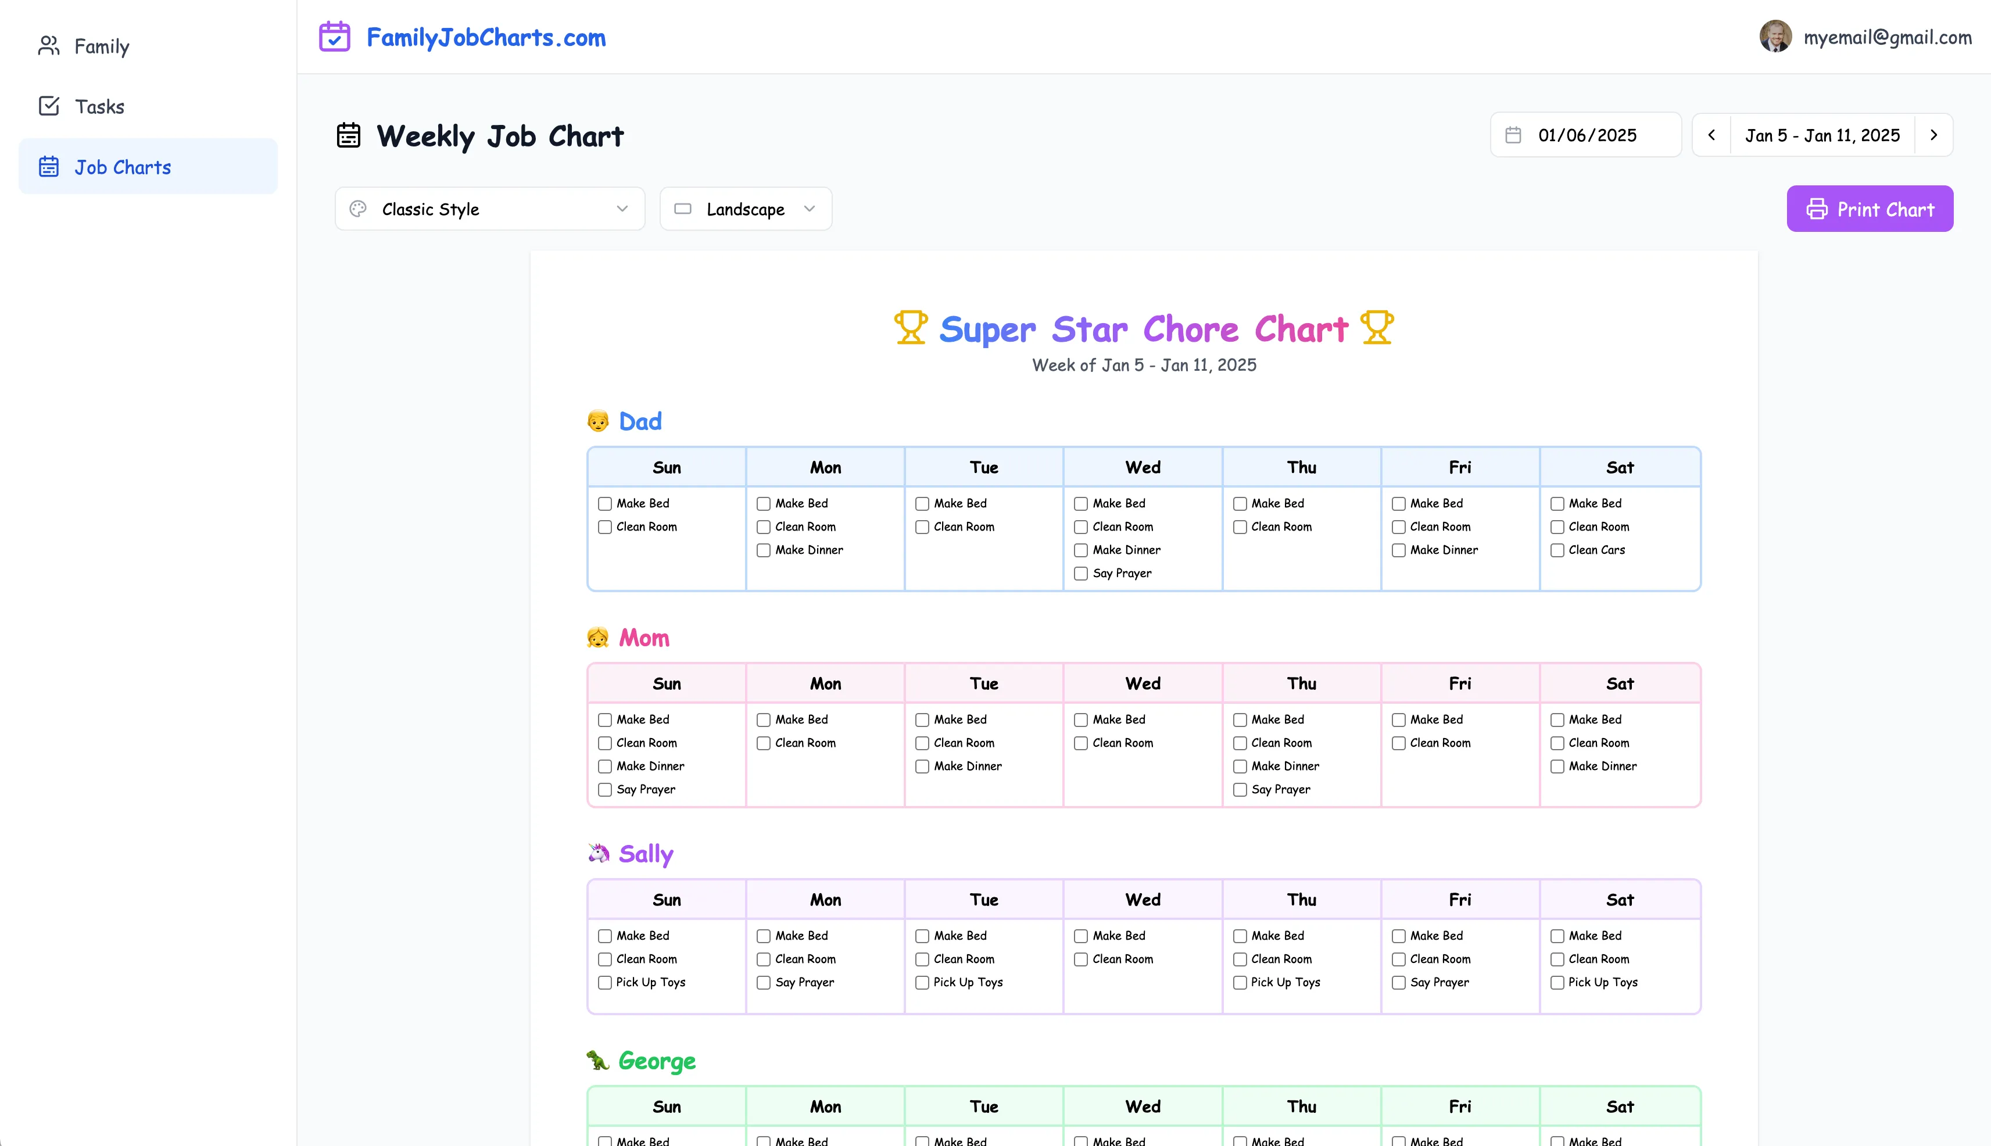
Task: Check Mom's Sunday Make Dinner checkbox
Action: click(604, 767)
